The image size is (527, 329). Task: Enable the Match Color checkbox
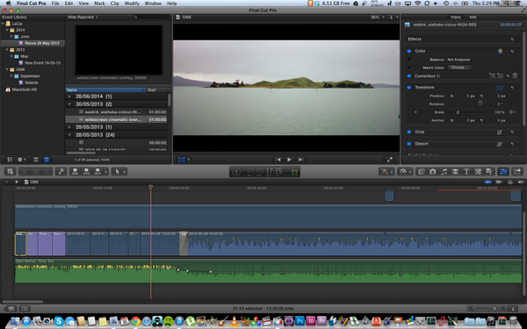click(x=409, y=68)
